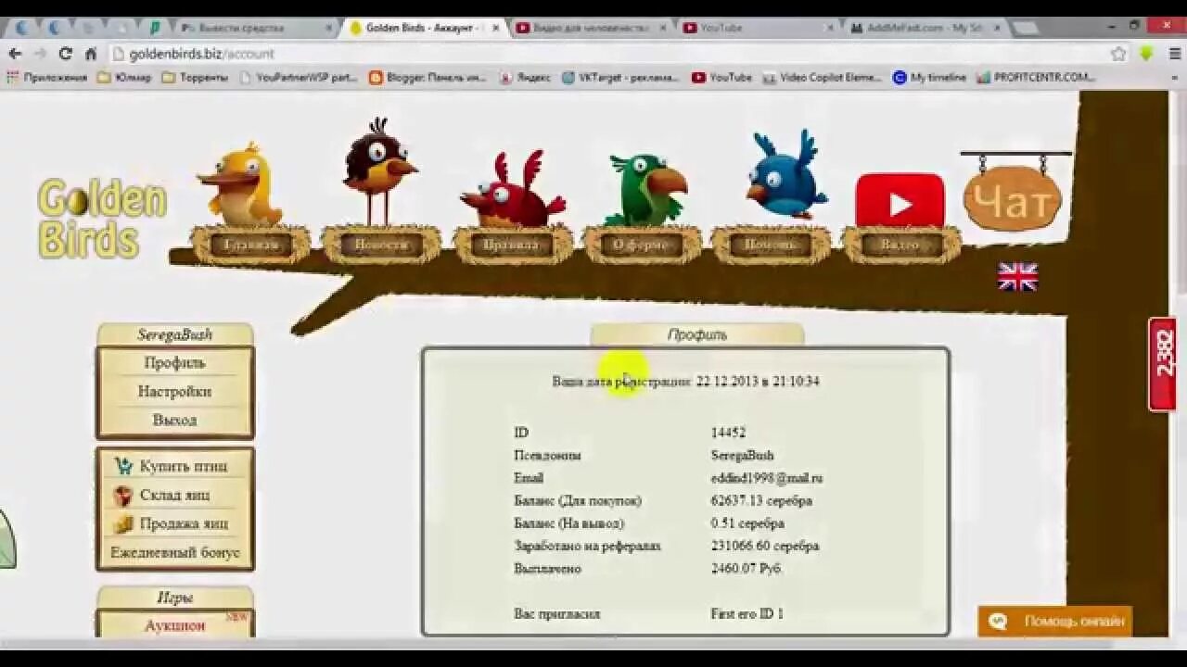1187x667 pixels.
Task: Reload the page with refresh icon
Action: point(65,54)
